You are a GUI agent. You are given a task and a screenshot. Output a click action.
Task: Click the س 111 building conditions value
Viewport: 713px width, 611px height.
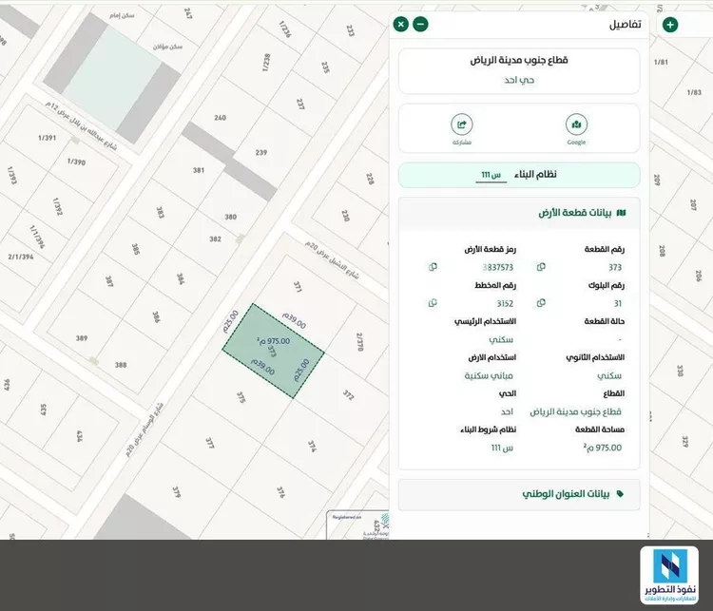(502, 449)
